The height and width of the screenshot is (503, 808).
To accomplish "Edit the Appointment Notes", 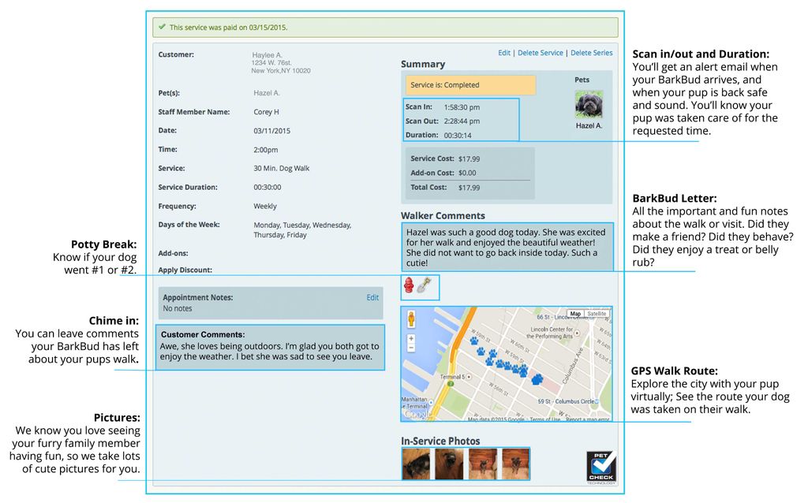I will coord(372,298).
